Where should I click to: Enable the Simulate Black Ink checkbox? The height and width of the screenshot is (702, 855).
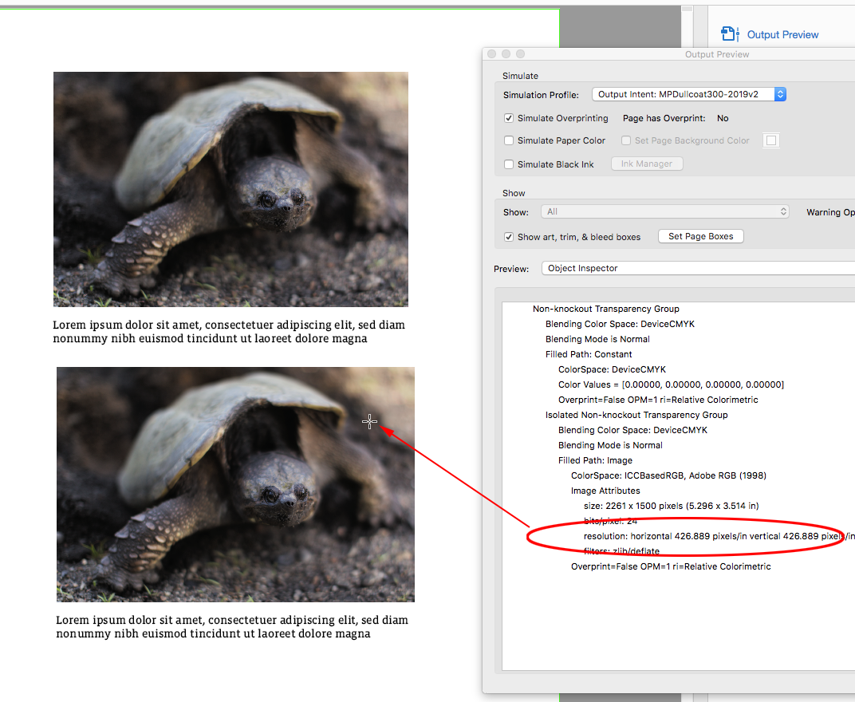(509, 164)
